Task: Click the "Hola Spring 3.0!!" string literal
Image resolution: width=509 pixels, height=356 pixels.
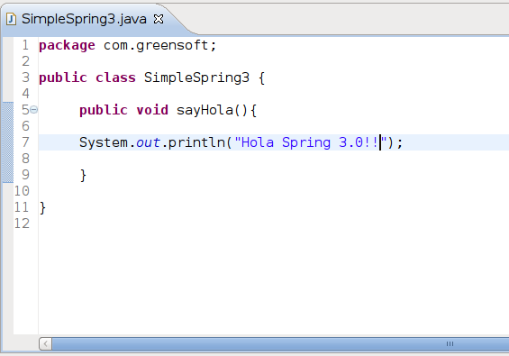Action: point(311,143)
